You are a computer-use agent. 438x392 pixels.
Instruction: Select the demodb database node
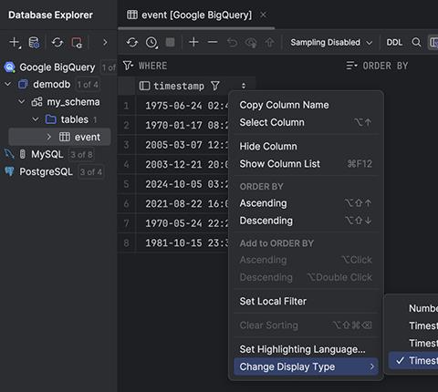coord(52,84)
